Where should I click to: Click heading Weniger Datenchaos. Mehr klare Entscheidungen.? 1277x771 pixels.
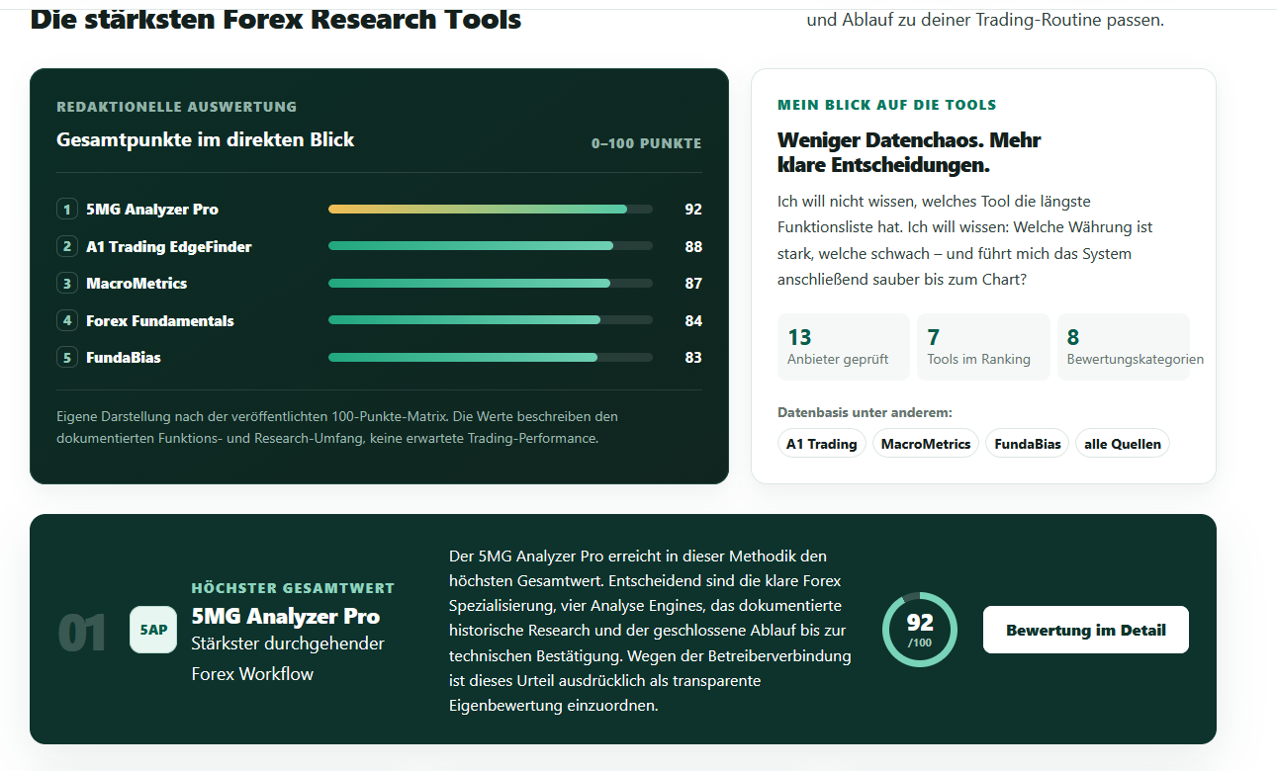tap(909, 152)
